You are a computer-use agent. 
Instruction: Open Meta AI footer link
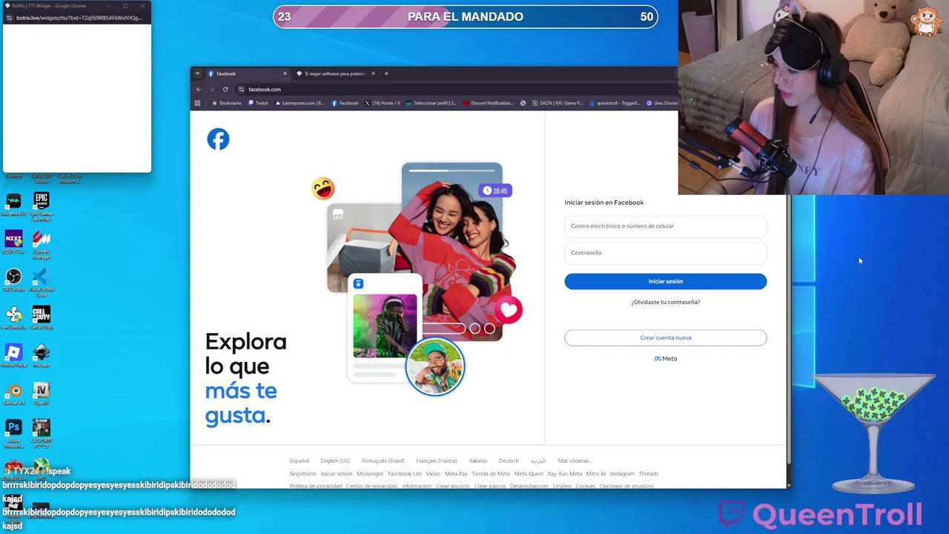point(595,473)
